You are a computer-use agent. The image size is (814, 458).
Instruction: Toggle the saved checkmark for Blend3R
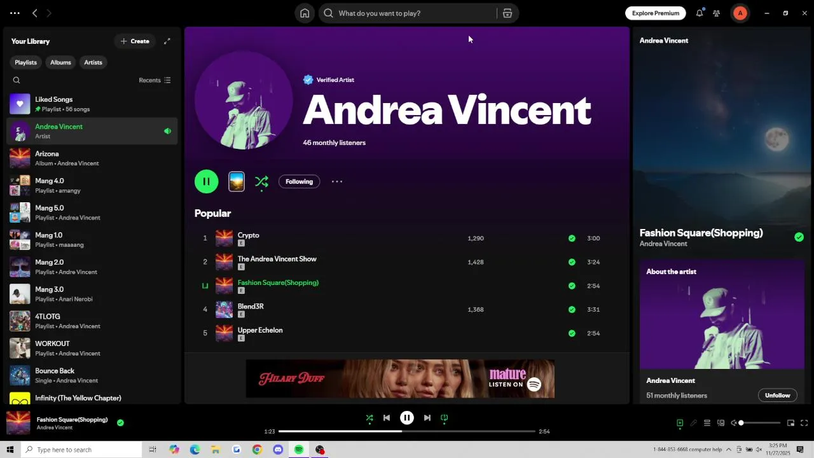tap(572, 310)
